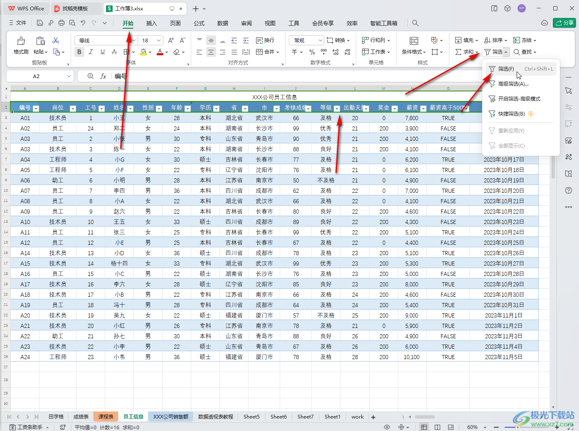This screenshot has height=431, width=579.
Task: Click the Strikethrough formatting icon
Action: (114, 52)
